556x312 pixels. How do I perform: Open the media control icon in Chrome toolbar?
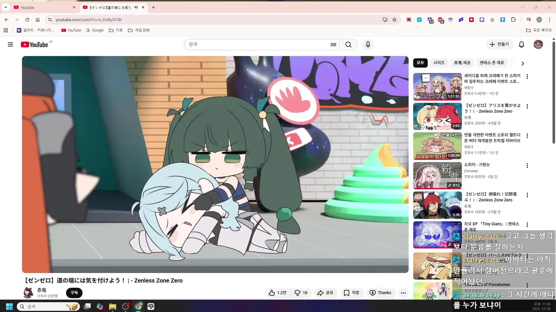pyautogui.click(x=529, y=19)
